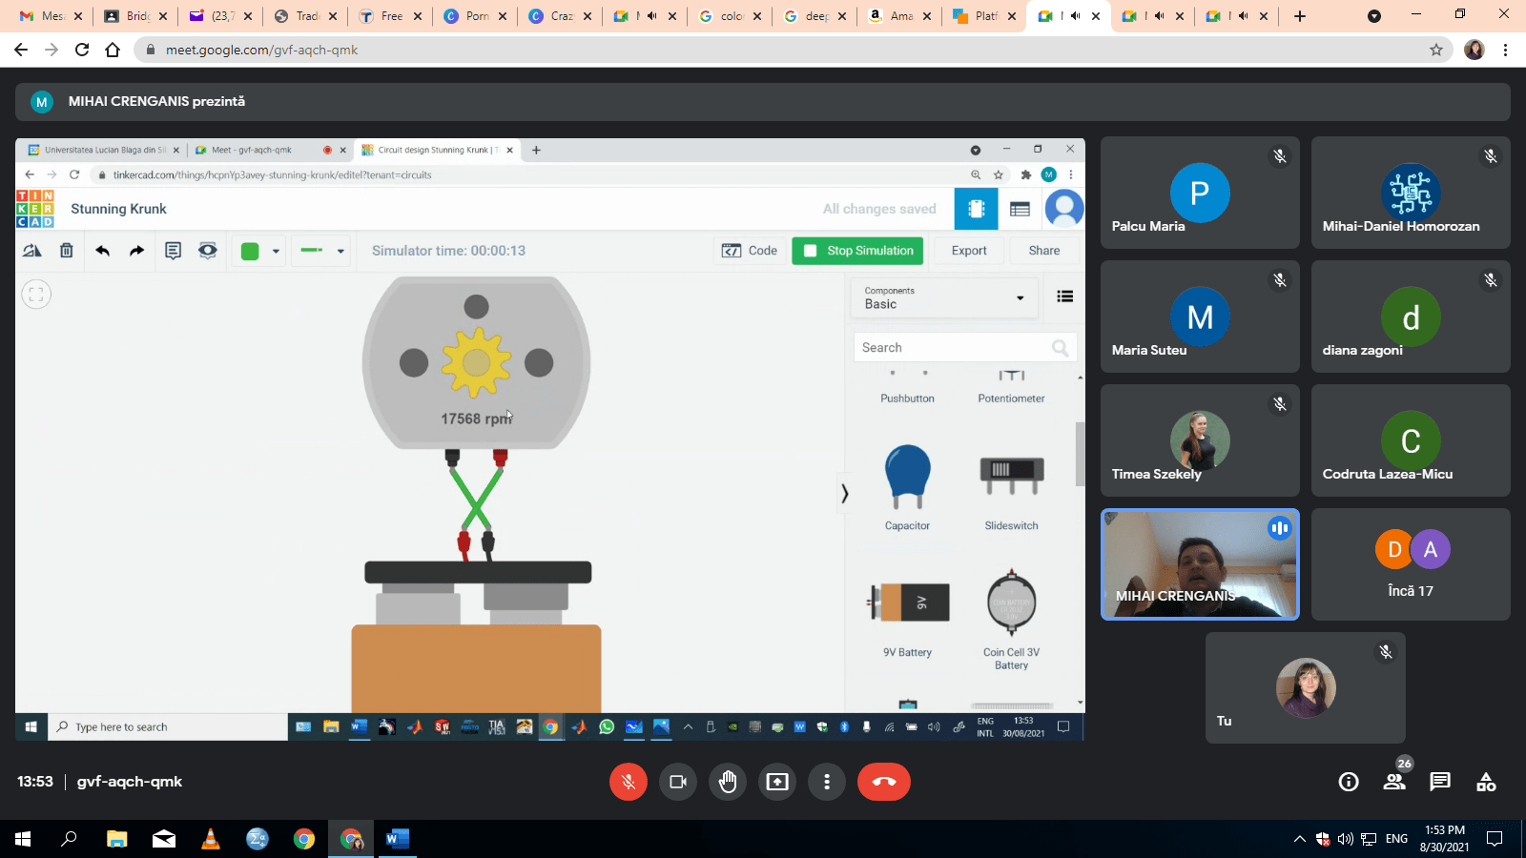Click the Încă 17 participants tile
This screenshot has width=1526, height=858.
1411,564
